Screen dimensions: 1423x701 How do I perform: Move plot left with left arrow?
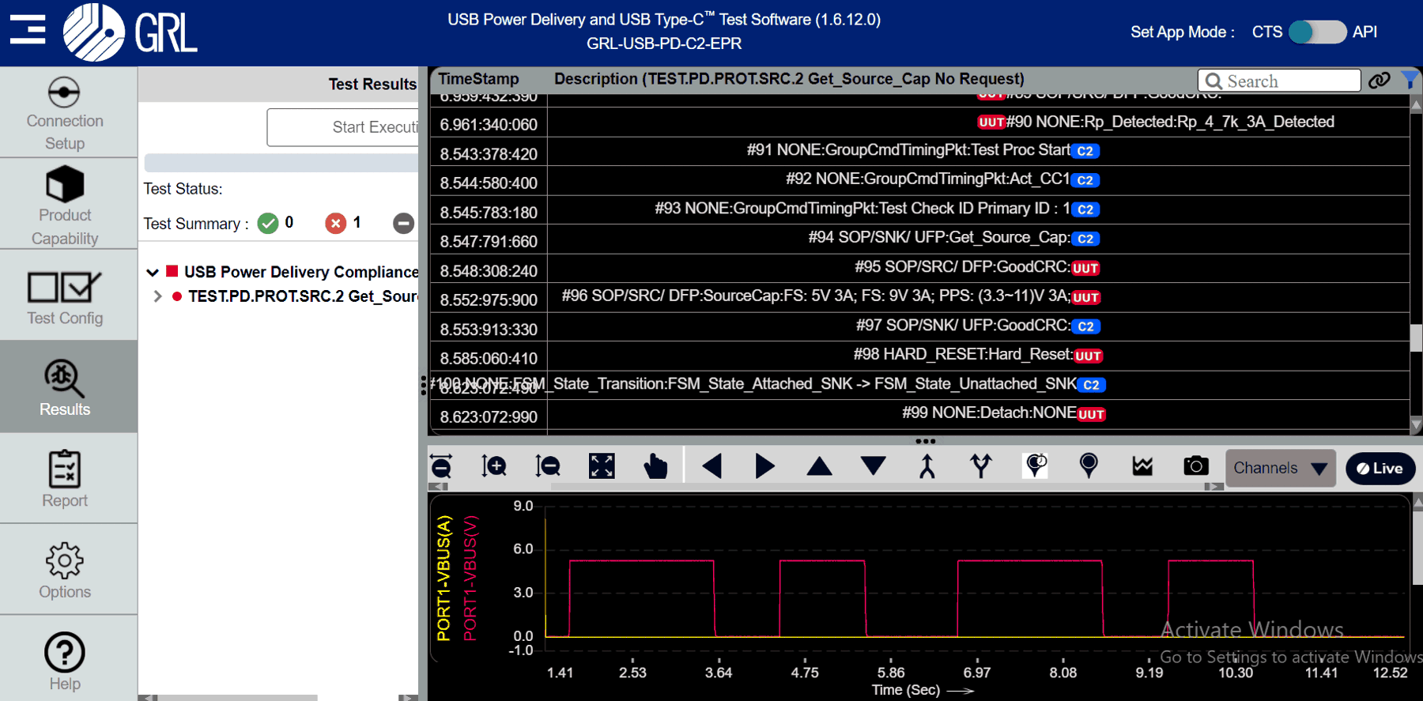711,466
